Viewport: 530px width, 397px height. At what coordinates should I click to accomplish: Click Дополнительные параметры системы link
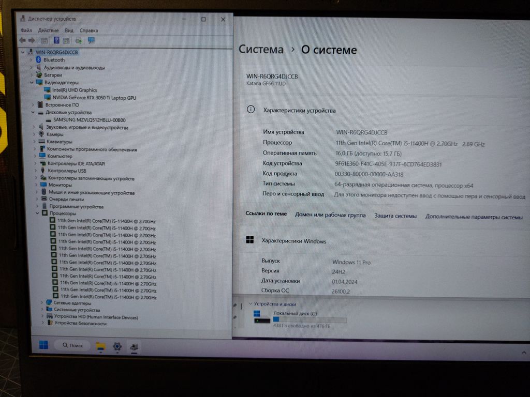tap(474, 217)
